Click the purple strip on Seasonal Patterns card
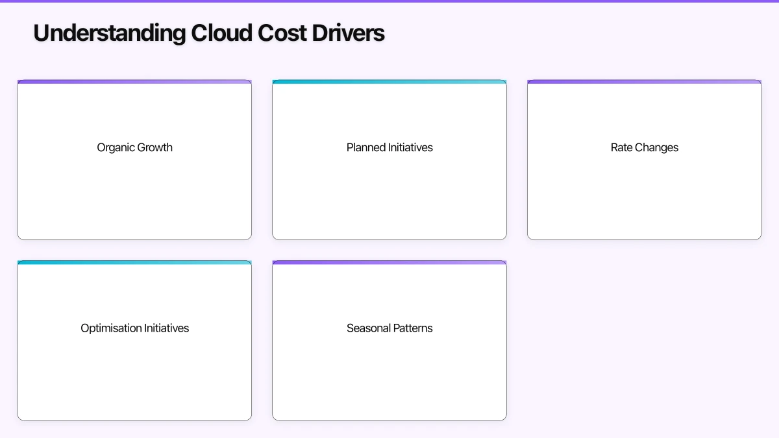The image size is (779, 438). 389,263
